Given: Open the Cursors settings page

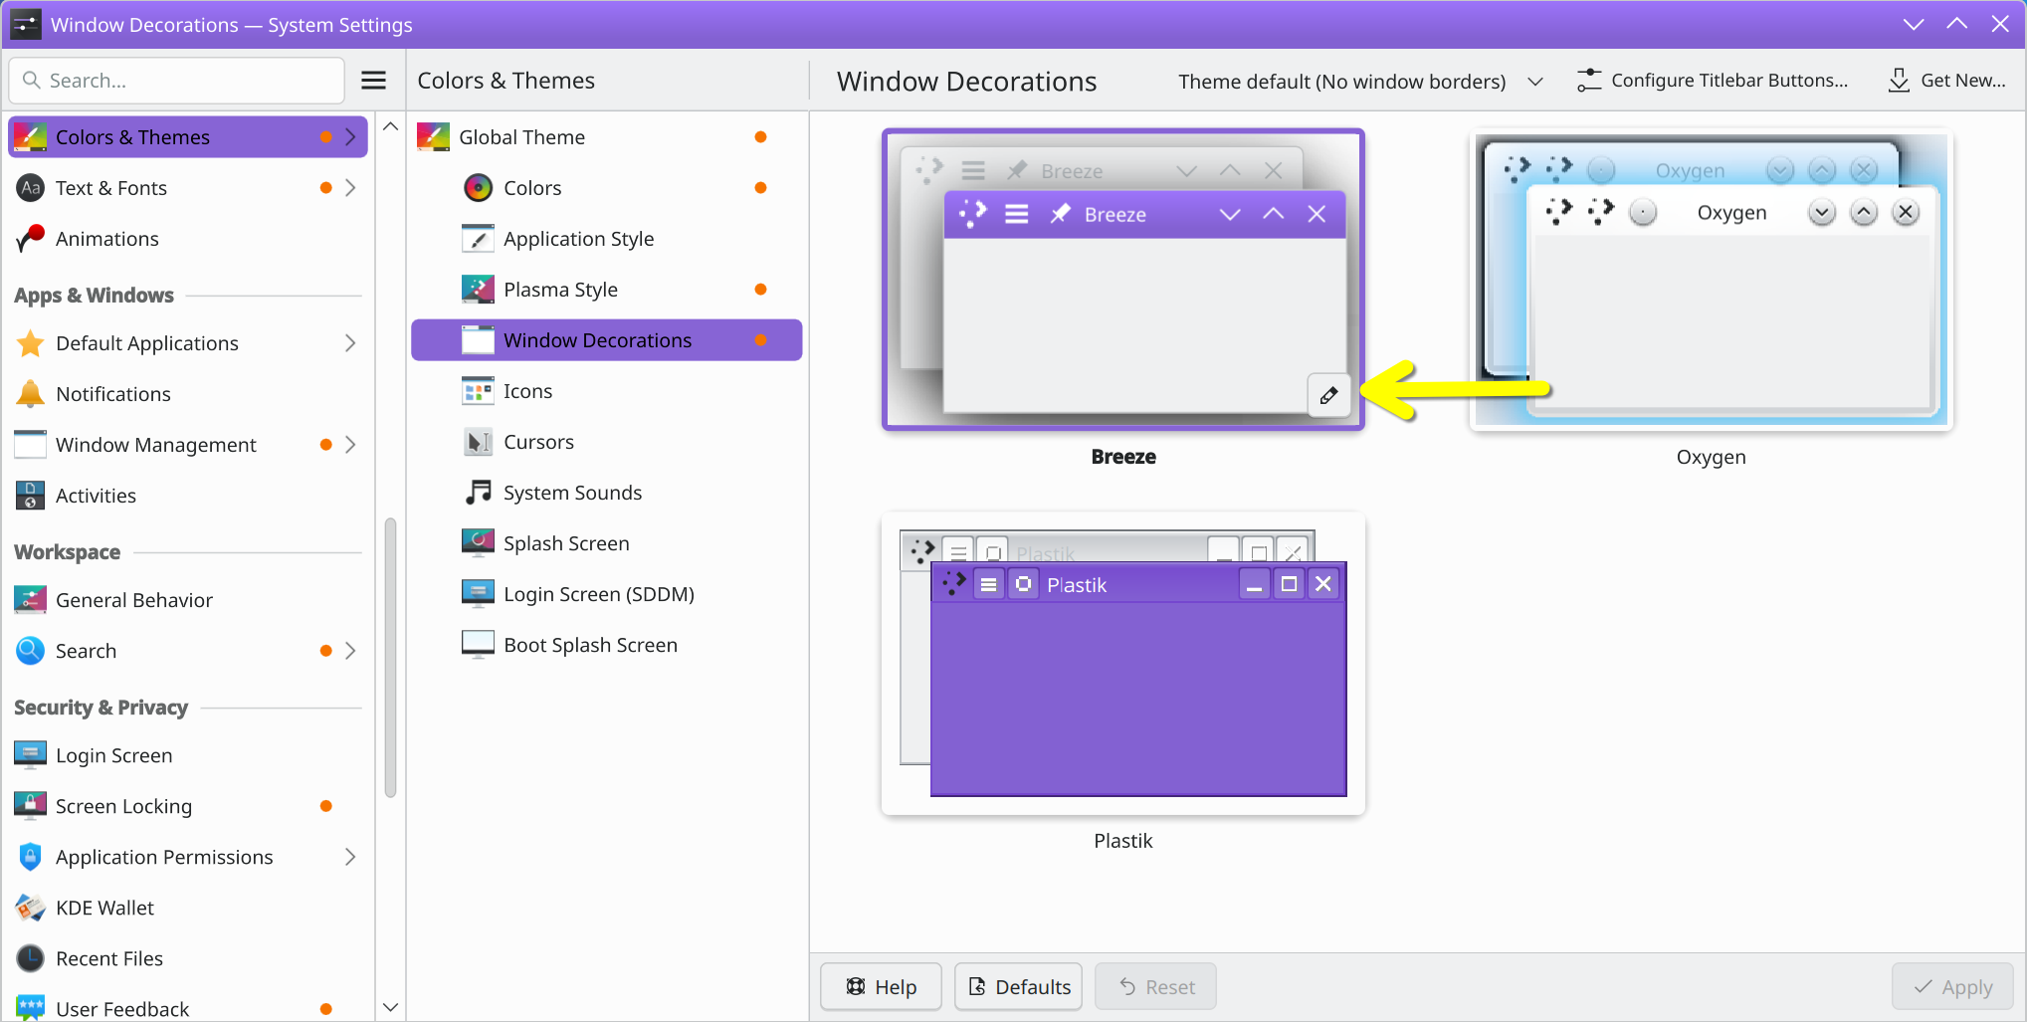Looking at the screenshot, I should (x=607, y=442).
